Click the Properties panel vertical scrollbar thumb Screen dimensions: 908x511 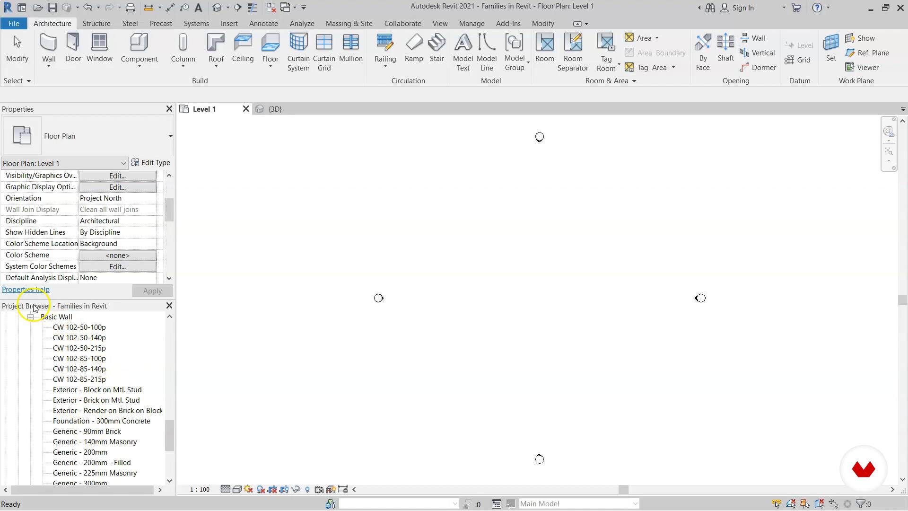tap(169, 210)
